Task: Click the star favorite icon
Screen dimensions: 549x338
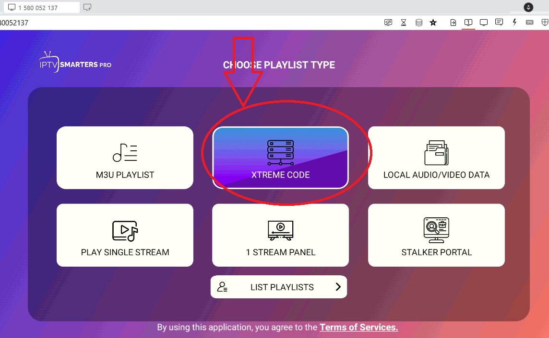Action: pos(433,23)
